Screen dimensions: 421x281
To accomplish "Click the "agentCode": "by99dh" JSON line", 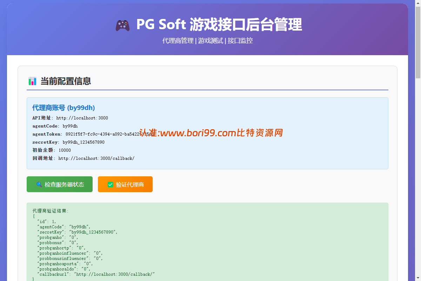I will pos(64,227).
